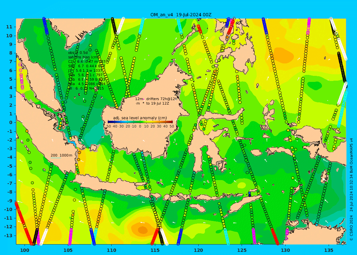357x255 pixels.
Task: Click the "SRL 6.7 0.44 k 677" row
Action: point(86,66)
